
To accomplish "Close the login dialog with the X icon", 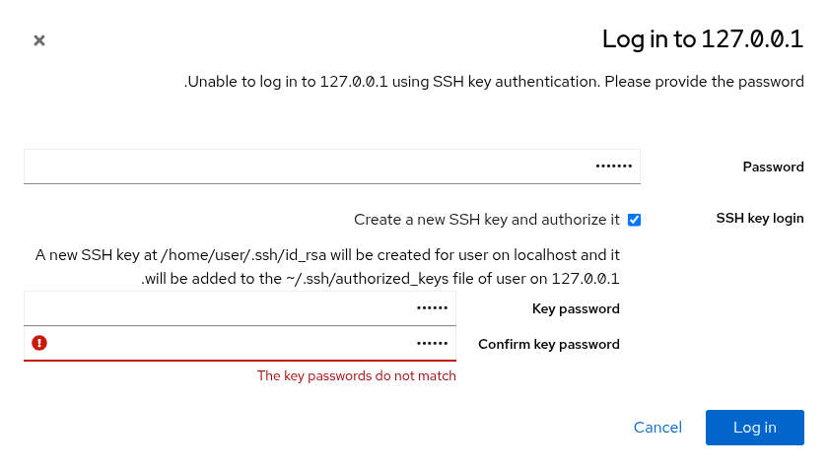I will click(x=39, y=40).
